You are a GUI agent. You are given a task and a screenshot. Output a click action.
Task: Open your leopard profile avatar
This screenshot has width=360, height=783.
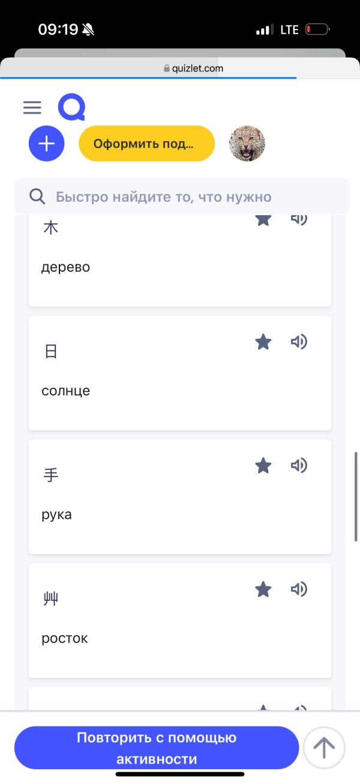247,143
